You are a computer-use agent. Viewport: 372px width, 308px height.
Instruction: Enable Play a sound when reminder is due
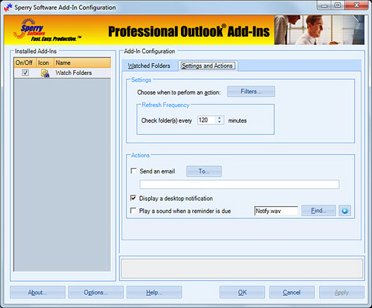tap(133, 210)
